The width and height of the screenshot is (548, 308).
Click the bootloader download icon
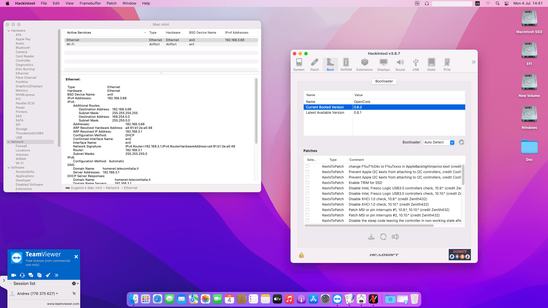click(x=371, y=237)
